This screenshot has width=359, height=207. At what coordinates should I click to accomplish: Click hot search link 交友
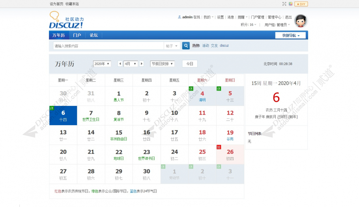click(x=214, y=45)
